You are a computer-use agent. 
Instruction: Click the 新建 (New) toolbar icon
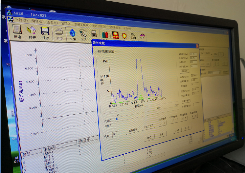(x=17, y=29)
